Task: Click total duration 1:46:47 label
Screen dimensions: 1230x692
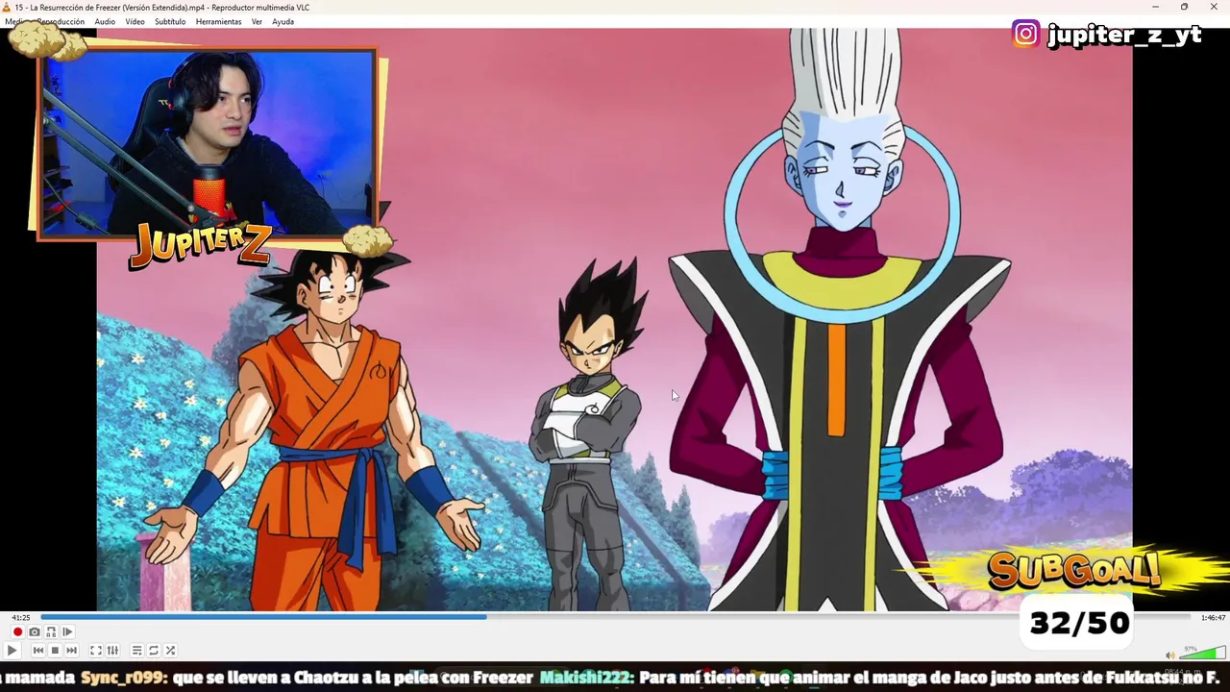Action: click(x=1213, y=618)
